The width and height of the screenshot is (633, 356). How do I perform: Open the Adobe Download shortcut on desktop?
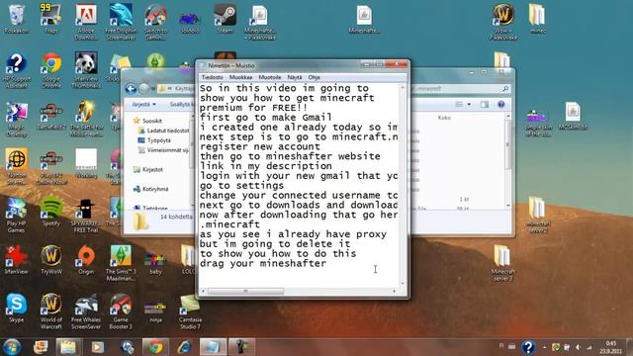click(x=86, y=22)
